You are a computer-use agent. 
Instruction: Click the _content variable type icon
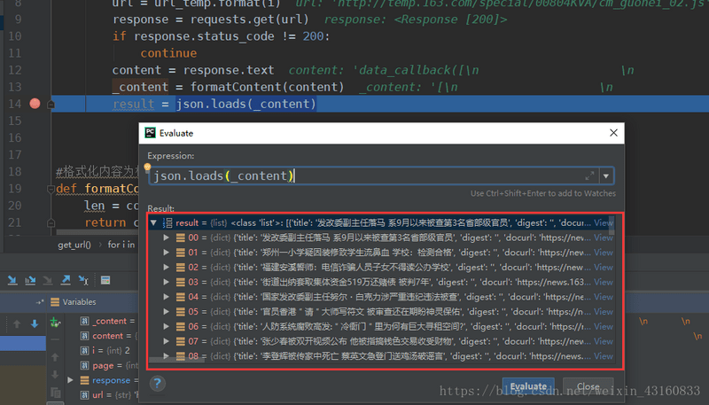(x=84, y=321)
